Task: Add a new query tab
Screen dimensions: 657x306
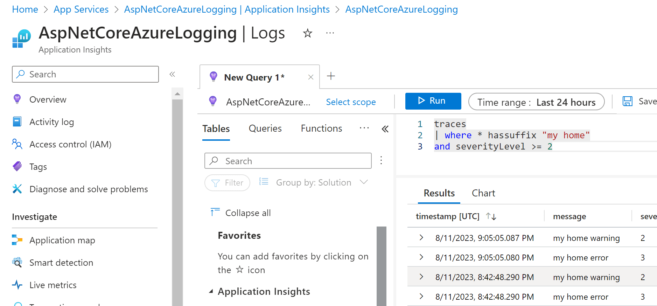Action: coord(331,76)
